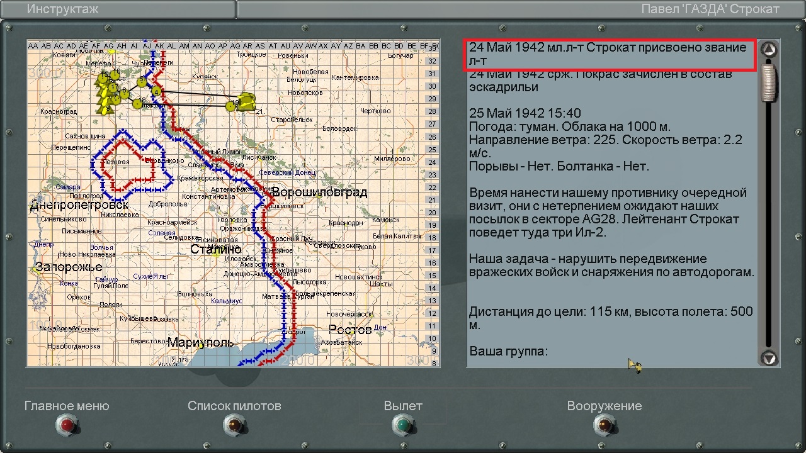This screenshot has width=806, height=453.
Task: Click waypoint 19 near the home airfield
Action: [x=230, y=106]
